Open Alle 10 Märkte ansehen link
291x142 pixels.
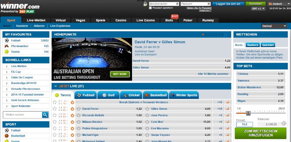click(213, 74)
